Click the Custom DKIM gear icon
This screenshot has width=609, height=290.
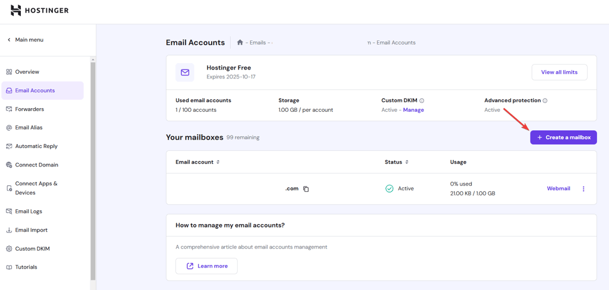[9, 249]
